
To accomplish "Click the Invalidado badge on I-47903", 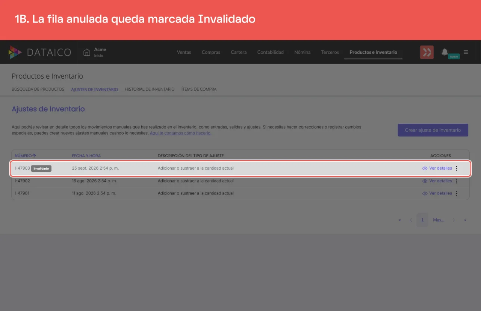I will pos(41,168).
